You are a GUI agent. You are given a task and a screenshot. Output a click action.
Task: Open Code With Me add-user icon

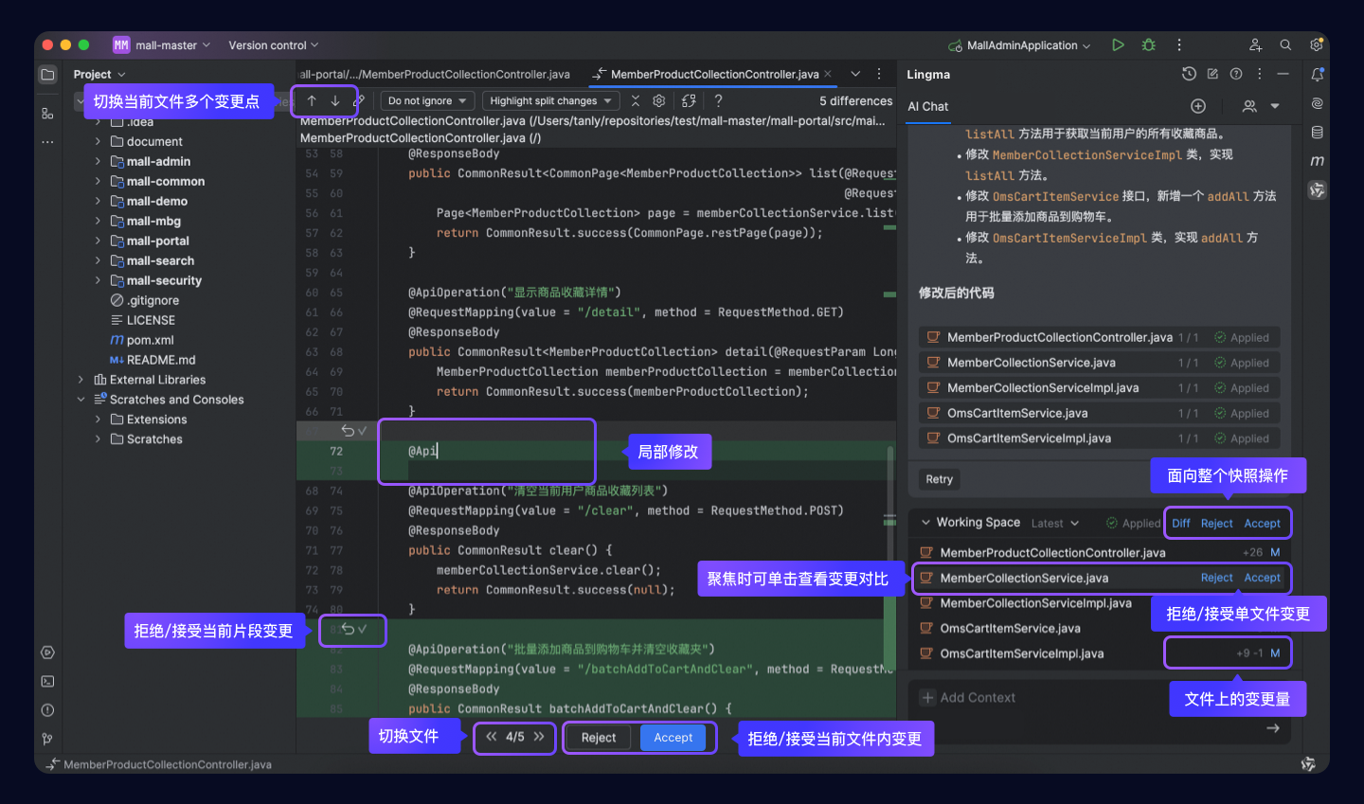tap(1255, 45)
